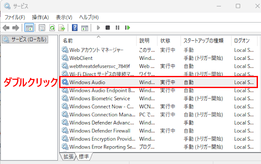The width and height of the screenshot is (261, 164).
Task: Maximize the サービス window
Action: 238,6
